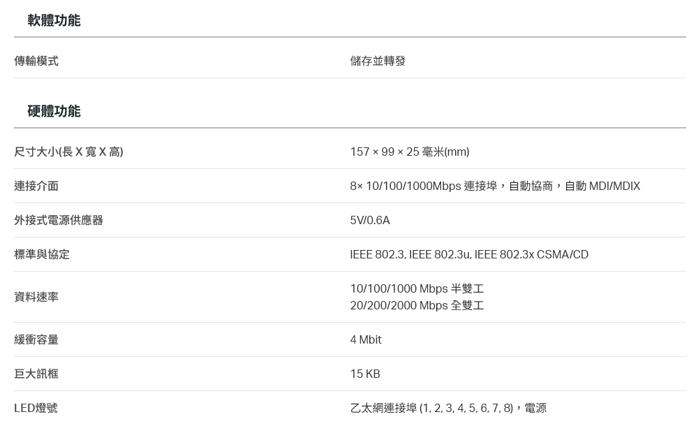Click the 軟體功能 section heading
Viewport: 698px width, 433px height.
point(54,20)
